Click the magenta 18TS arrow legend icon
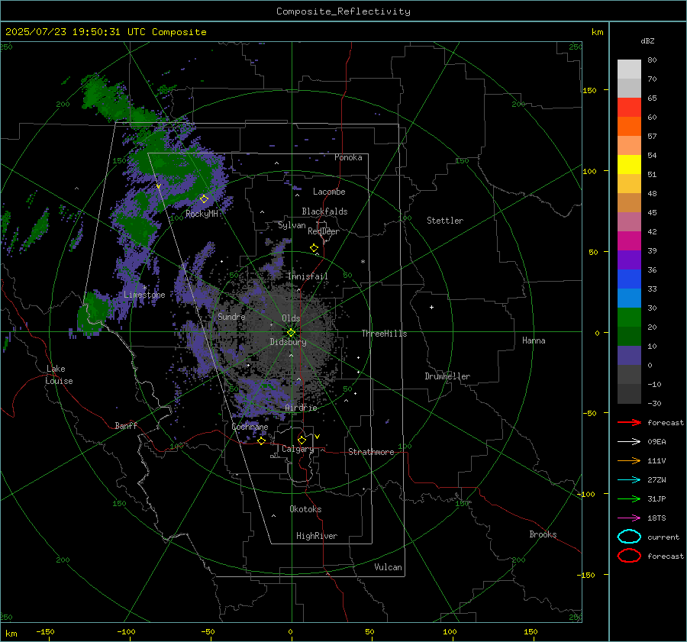Screen dimensions: 687x642 [629, 518]
